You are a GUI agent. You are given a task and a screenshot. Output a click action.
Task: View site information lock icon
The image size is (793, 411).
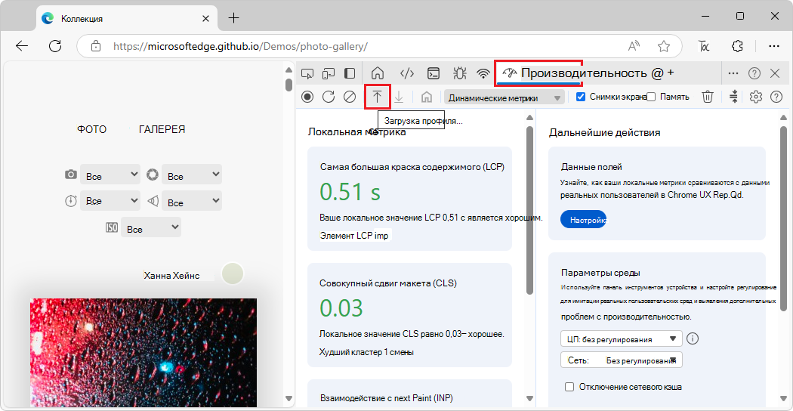(x=96, y=46)
